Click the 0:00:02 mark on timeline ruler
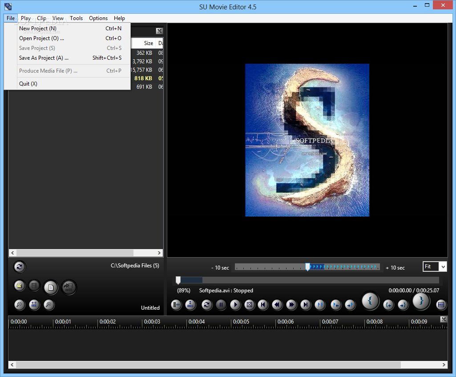Image resolution: width=456 pixels, height=377 pixels. (x=108, y=322)
